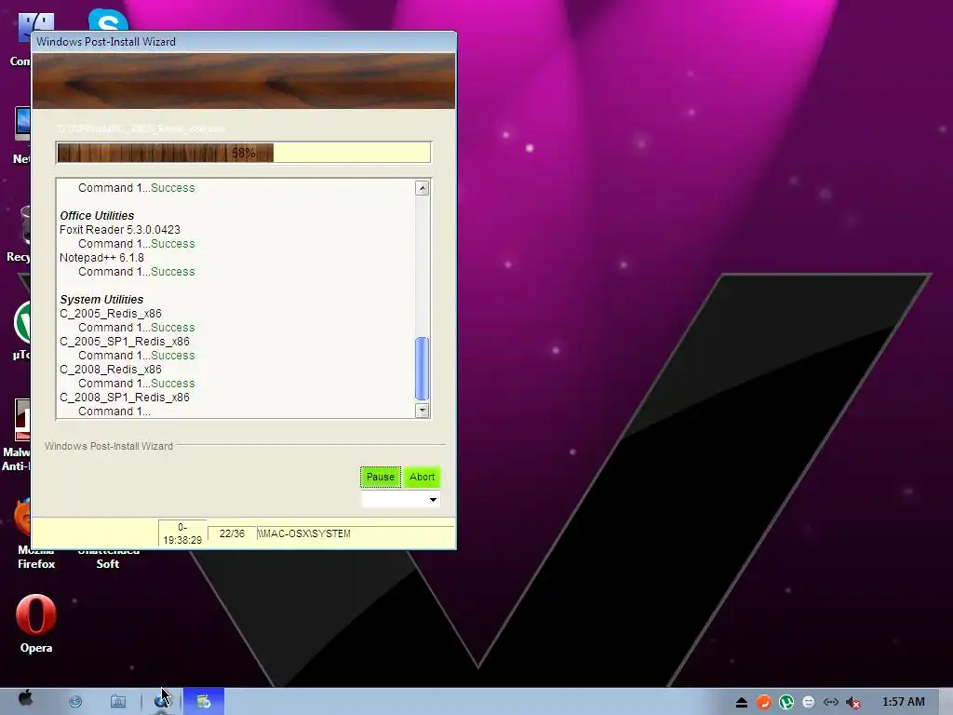Click the 58% installation progress bar
Screen dimensions: 953x715
pos(243,153)
